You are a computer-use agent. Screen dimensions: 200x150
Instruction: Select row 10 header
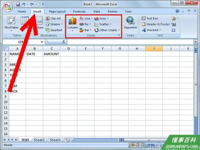5,102
